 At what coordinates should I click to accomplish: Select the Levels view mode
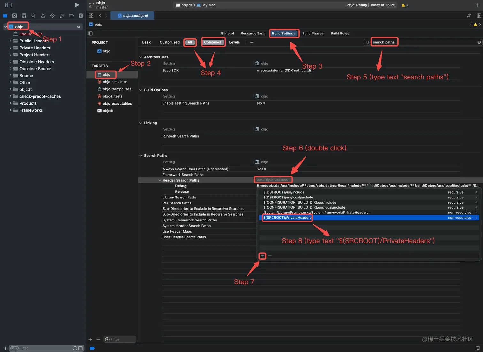pyautogui.click(x=234, y=42)
